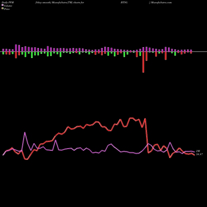The width and height of the screenshot is (207, 207).
Task: Click the last red bar at right end
Action: pos(191,53)
